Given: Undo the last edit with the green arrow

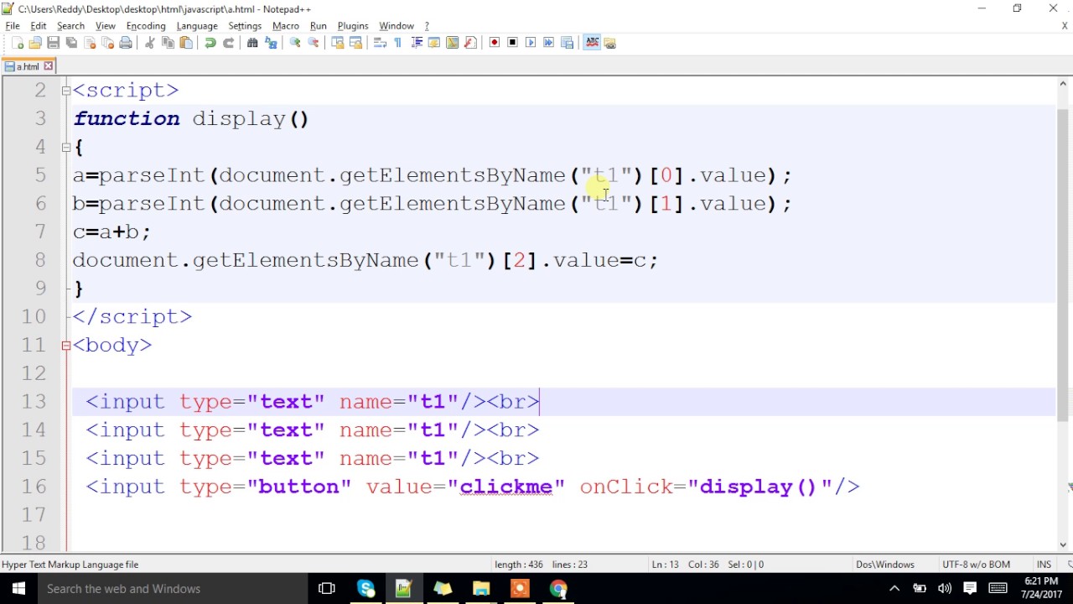Looking at the screenshot, I should [210, 43].
